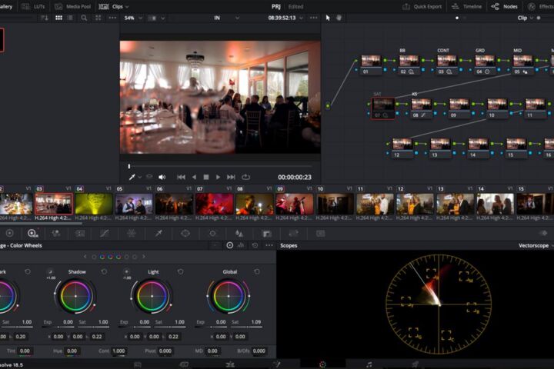Open the Vectorscope scope type dropdown
The height and width of the screenshot is (369, 554).
pos(536,245)
